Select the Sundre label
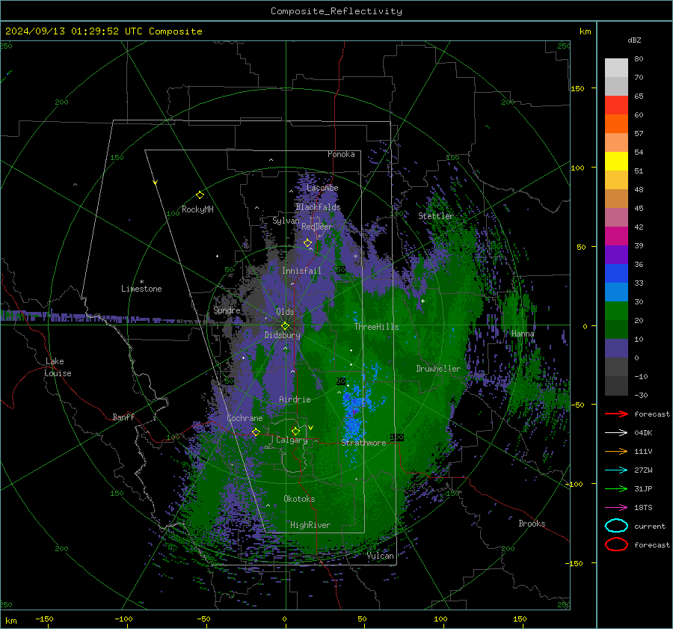Viewport: 673px width, 629px height. (227, 310)
